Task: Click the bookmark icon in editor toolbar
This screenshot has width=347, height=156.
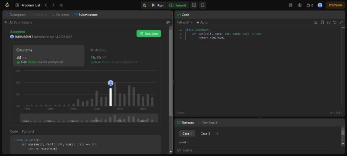Action: (x=322, y=23)
